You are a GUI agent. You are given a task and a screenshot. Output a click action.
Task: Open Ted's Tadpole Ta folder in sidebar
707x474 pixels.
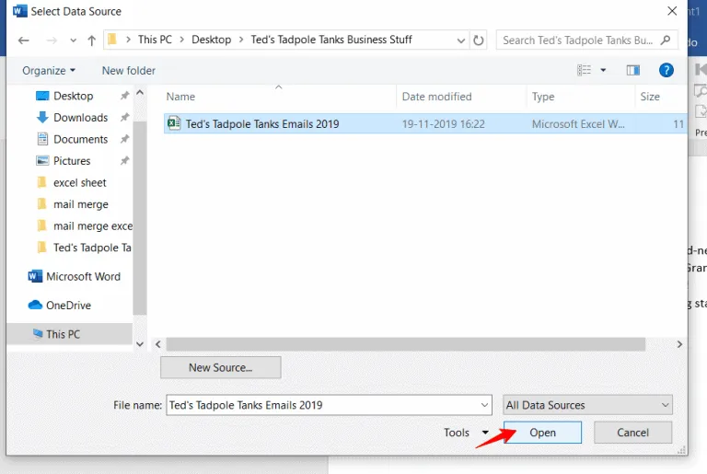click(x=92, y=248)
